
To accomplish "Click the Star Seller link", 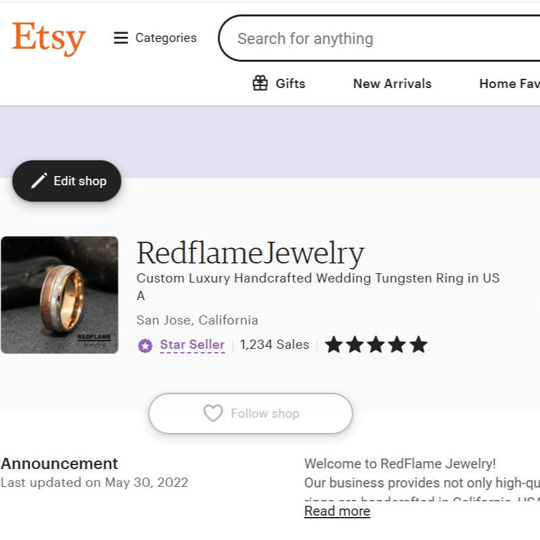I will point(192,345).
